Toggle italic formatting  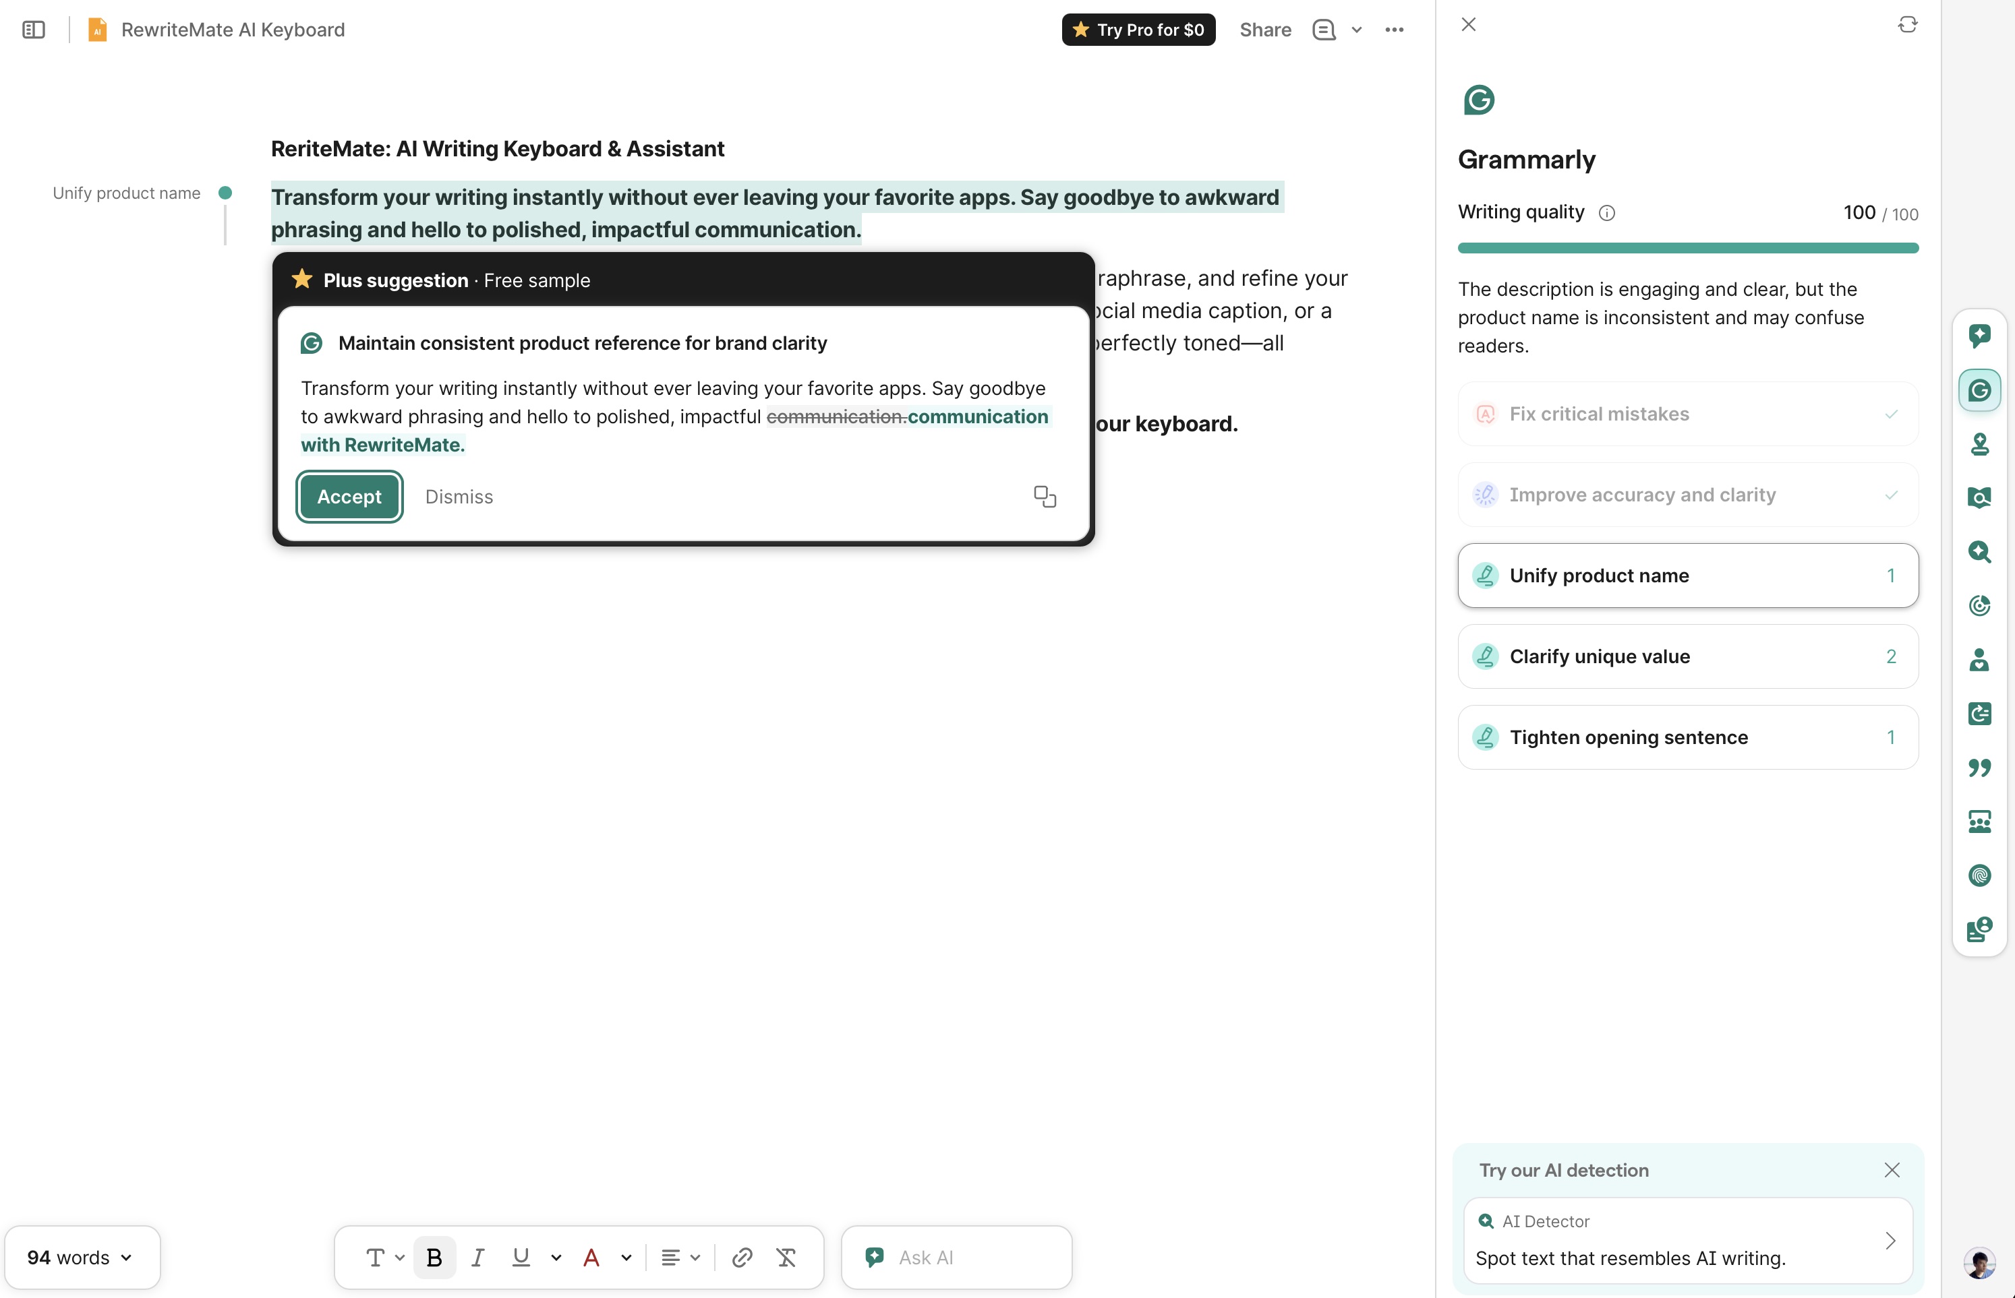[477, 1258]
